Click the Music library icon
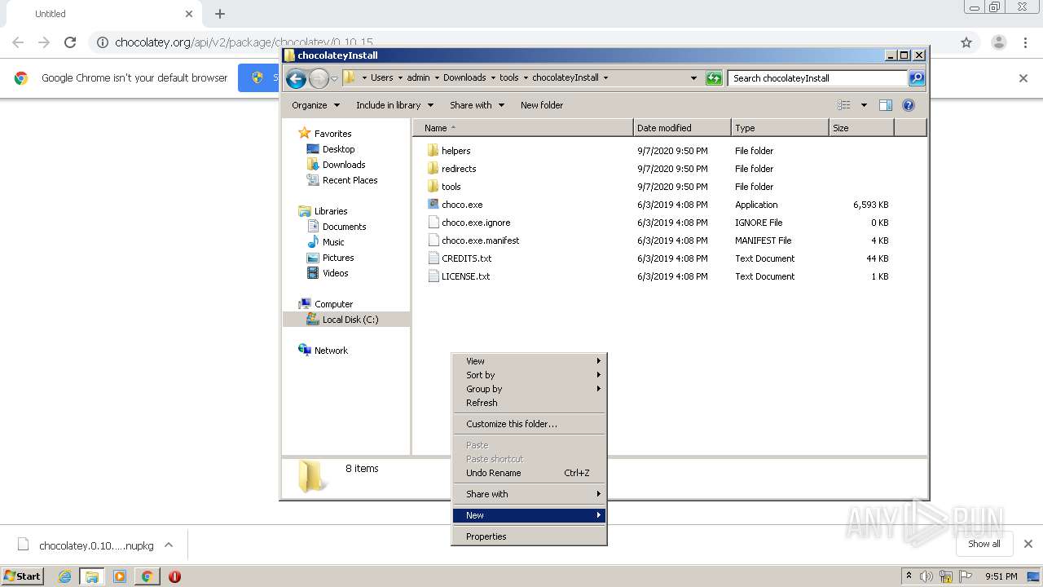Viewport: 1043px width, 587px height. (x=313, y=242)
